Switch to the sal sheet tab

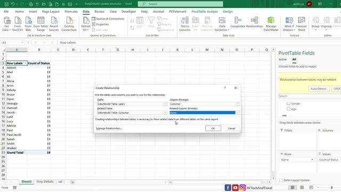(60, 181)
